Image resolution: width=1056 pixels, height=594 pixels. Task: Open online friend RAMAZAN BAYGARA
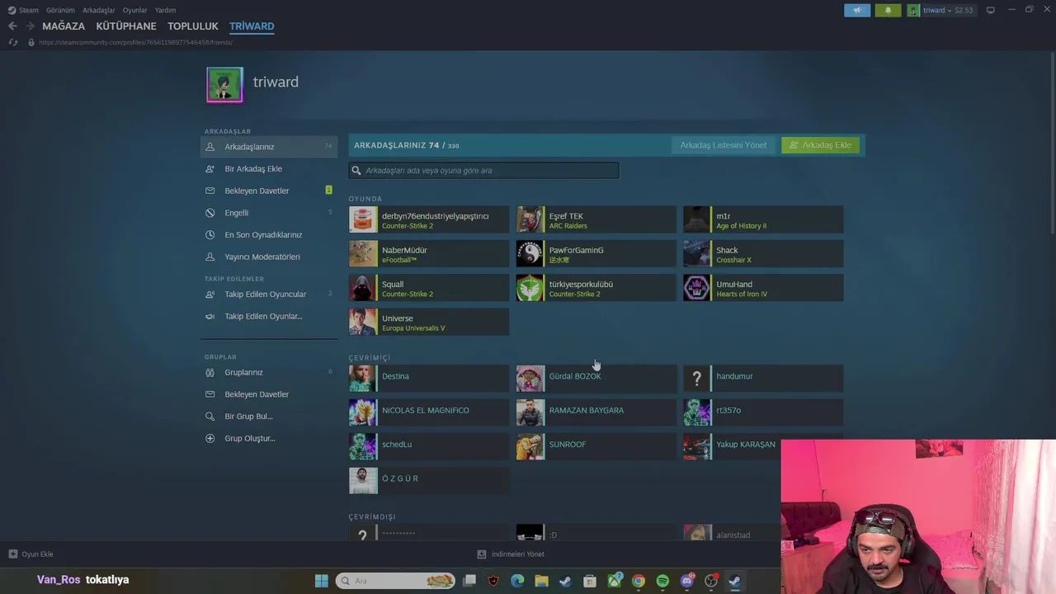coord(596,412)
